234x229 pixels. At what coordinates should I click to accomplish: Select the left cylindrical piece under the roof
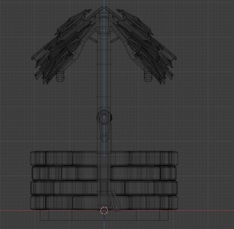60,76
